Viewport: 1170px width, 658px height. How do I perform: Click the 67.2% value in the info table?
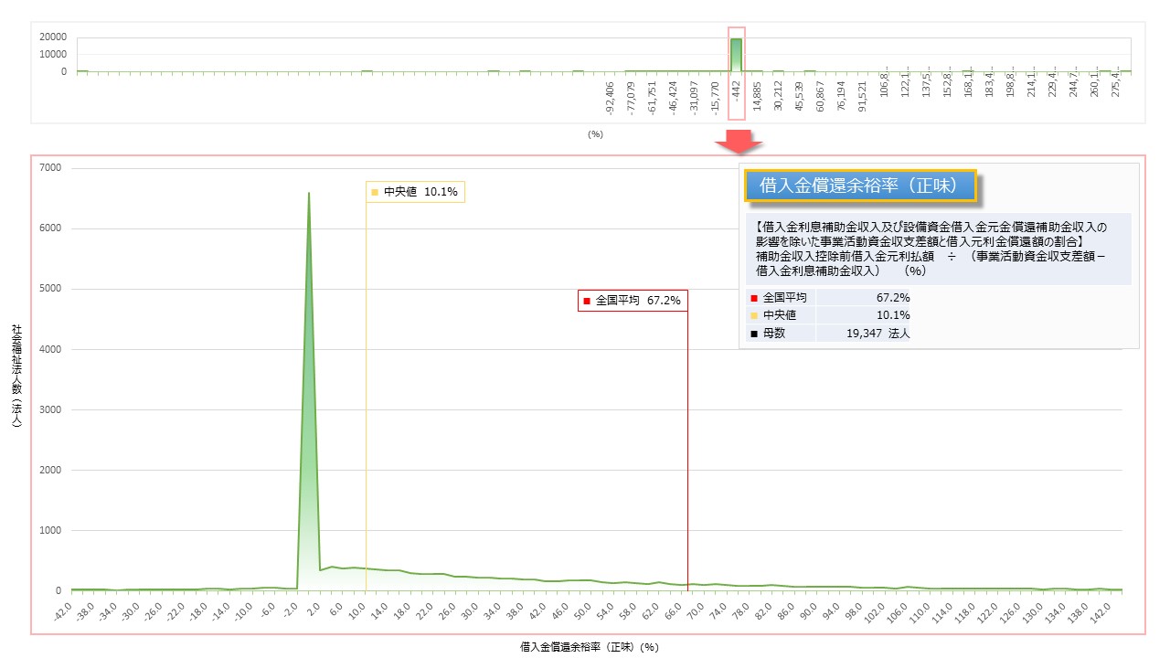(892, 298)
